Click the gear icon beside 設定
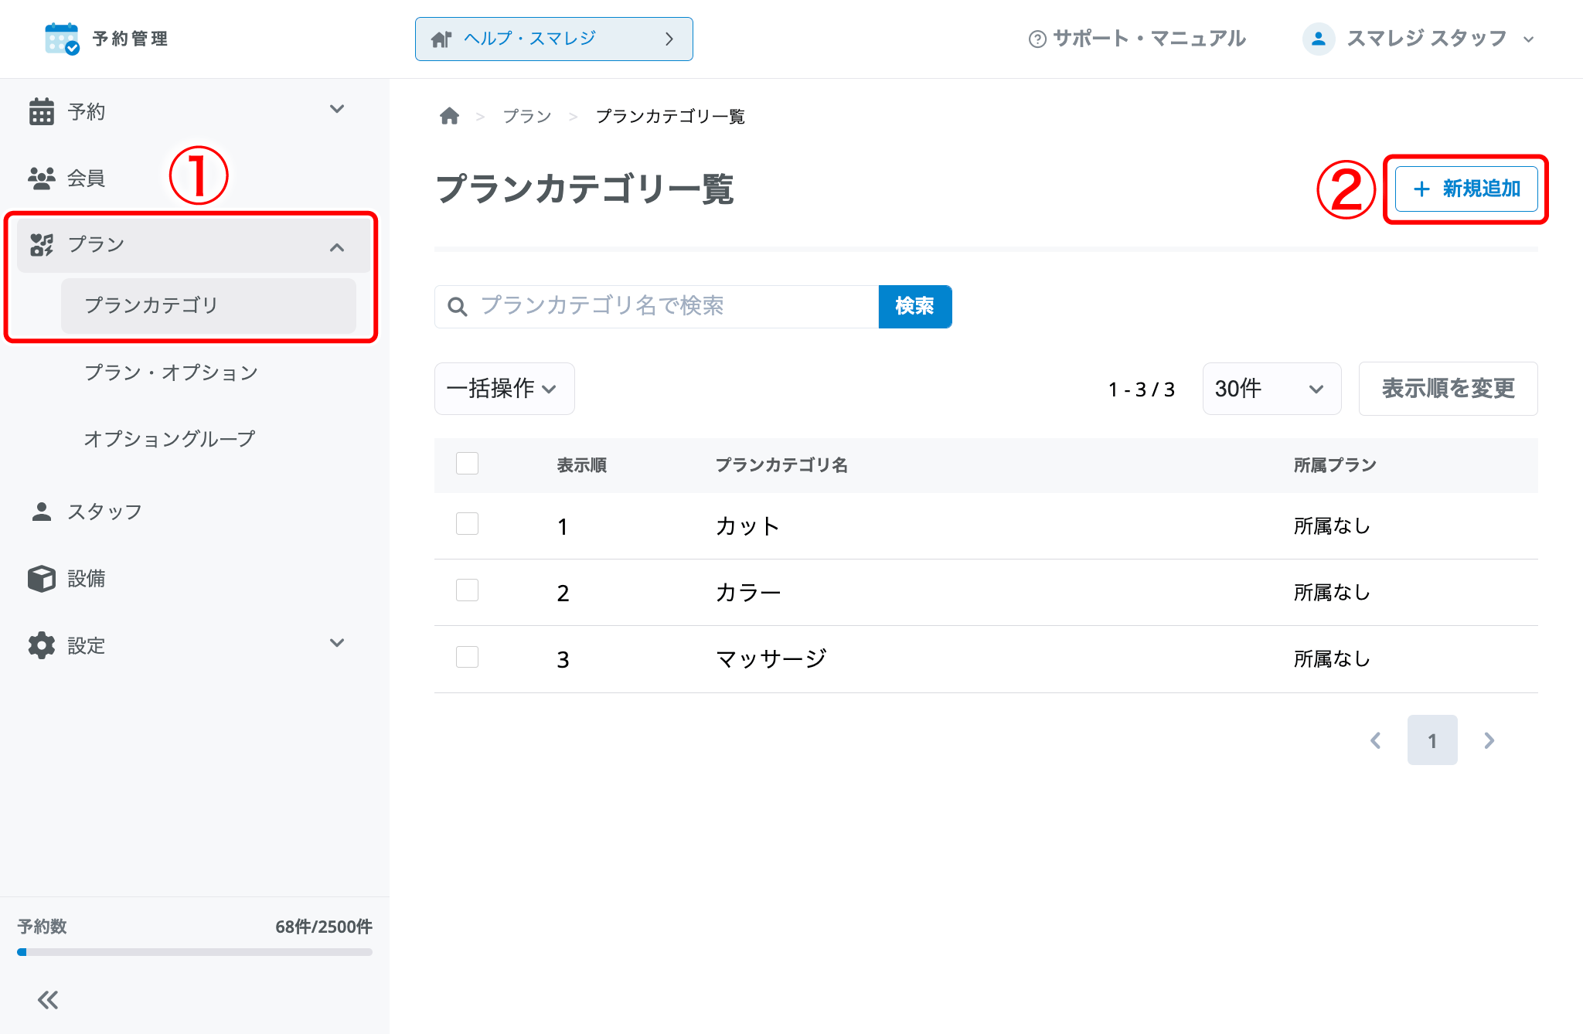The width and height of the screenshot is (1583, 1034). click(42, 645)
